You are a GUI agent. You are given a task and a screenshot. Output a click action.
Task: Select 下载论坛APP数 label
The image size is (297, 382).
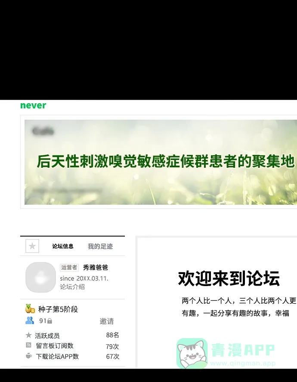point(57,357)
